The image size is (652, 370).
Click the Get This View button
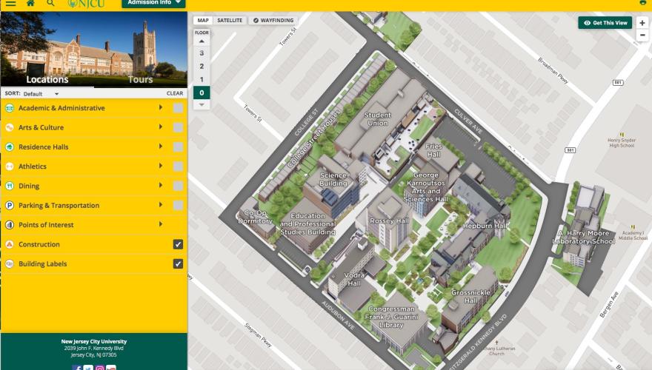[605, 23]
